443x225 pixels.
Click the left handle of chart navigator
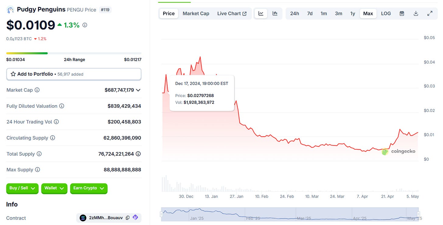tap(162, 214)
